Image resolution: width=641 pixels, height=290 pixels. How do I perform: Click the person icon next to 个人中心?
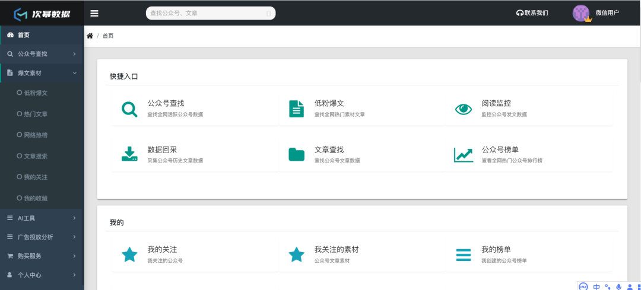click(x=10, y=275)
